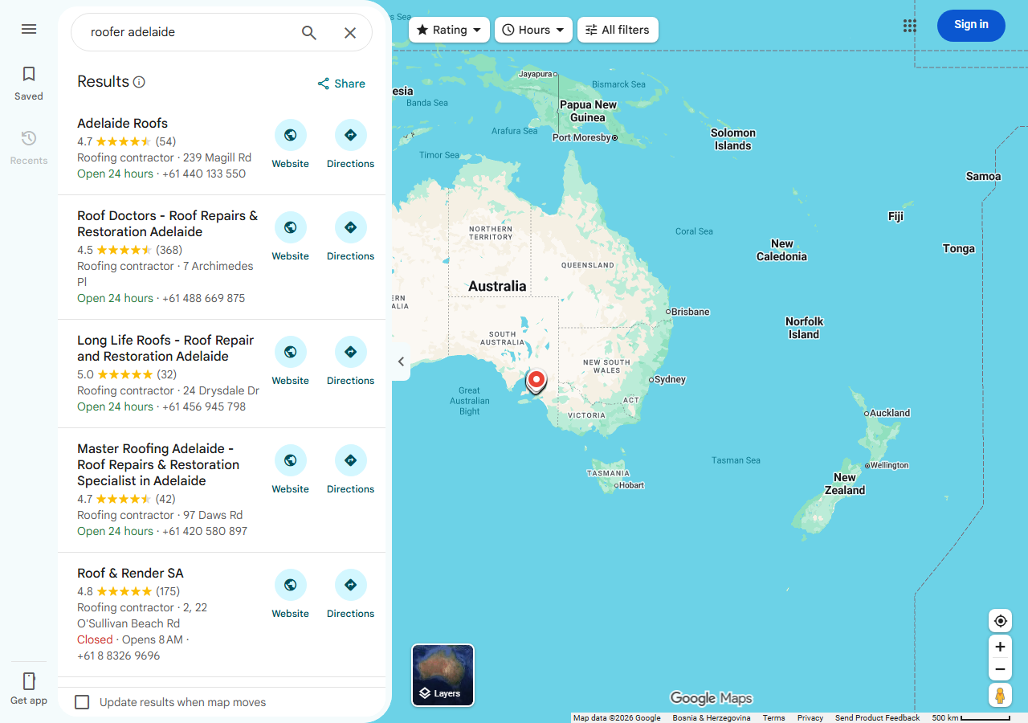This screenshot has height=723, width=1028.
Task: Zoom out the map
Action: tap(1000, 669)
